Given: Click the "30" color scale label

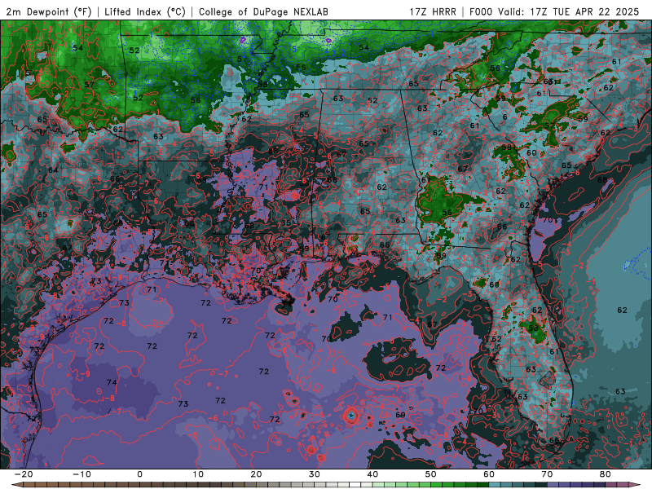Looking at the screenshot, I should pos(315,474).
